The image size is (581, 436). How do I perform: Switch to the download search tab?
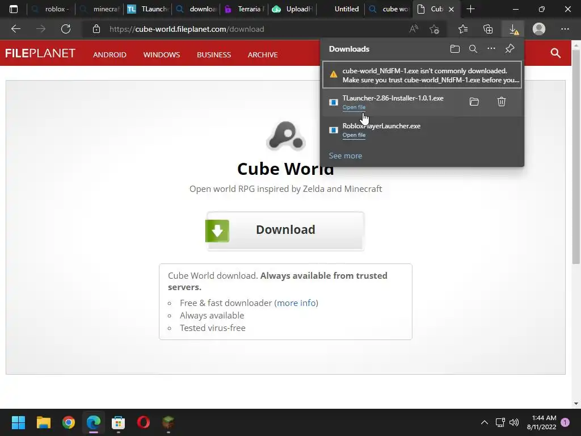(x=196, y=9)
